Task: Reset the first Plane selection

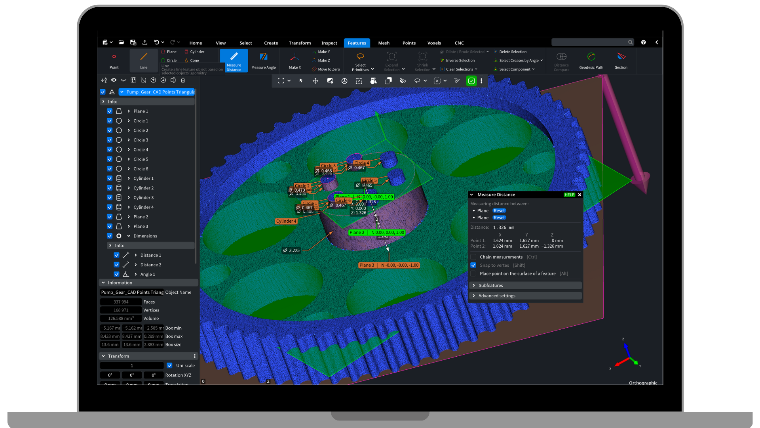Action: click(499, 211)
